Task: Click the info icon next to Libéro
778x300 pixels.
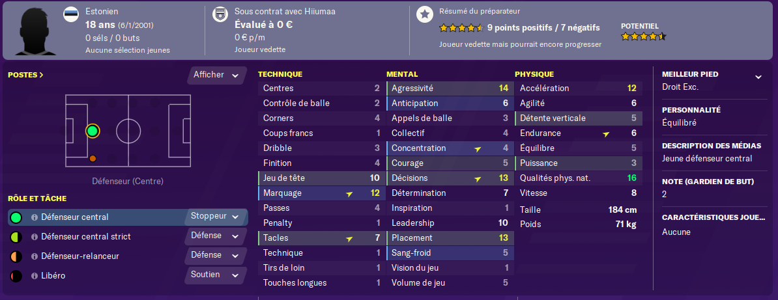Action: pos(35,276)
